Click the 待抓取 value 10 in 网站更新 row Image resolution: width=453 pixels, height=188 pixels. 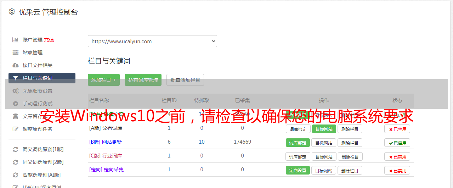[202, 142]
